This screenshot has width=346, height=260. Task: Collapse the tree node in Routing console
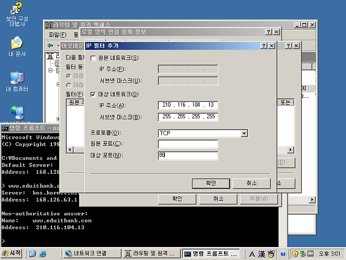tap(50, 70)
